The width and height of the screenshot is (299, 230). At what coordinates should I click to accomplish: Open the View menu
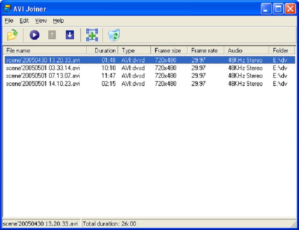click(41, 21)
